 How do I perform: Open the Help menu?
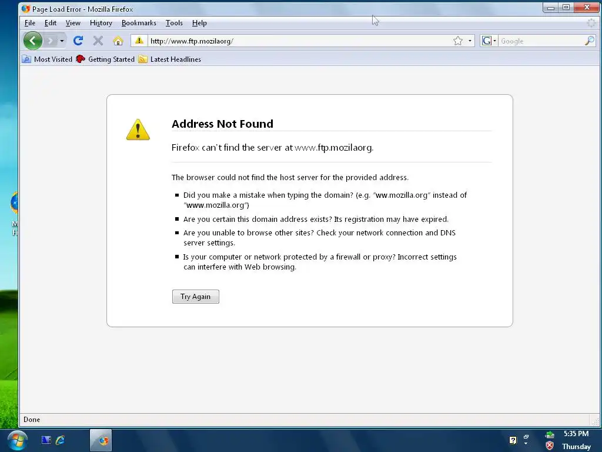pyautogui.click(x=199, y=23)
